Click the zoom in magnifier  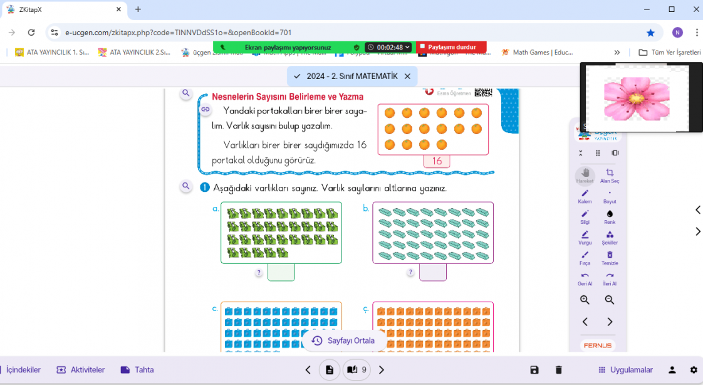[585, 300]
